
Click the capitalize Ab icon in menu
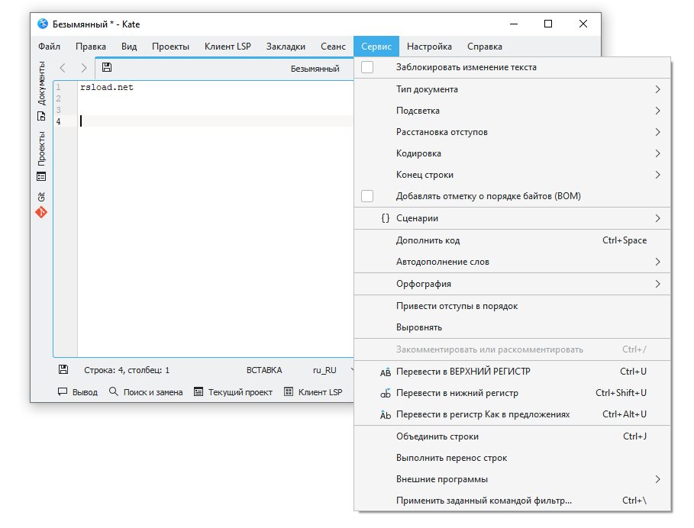tap(386, 414)
